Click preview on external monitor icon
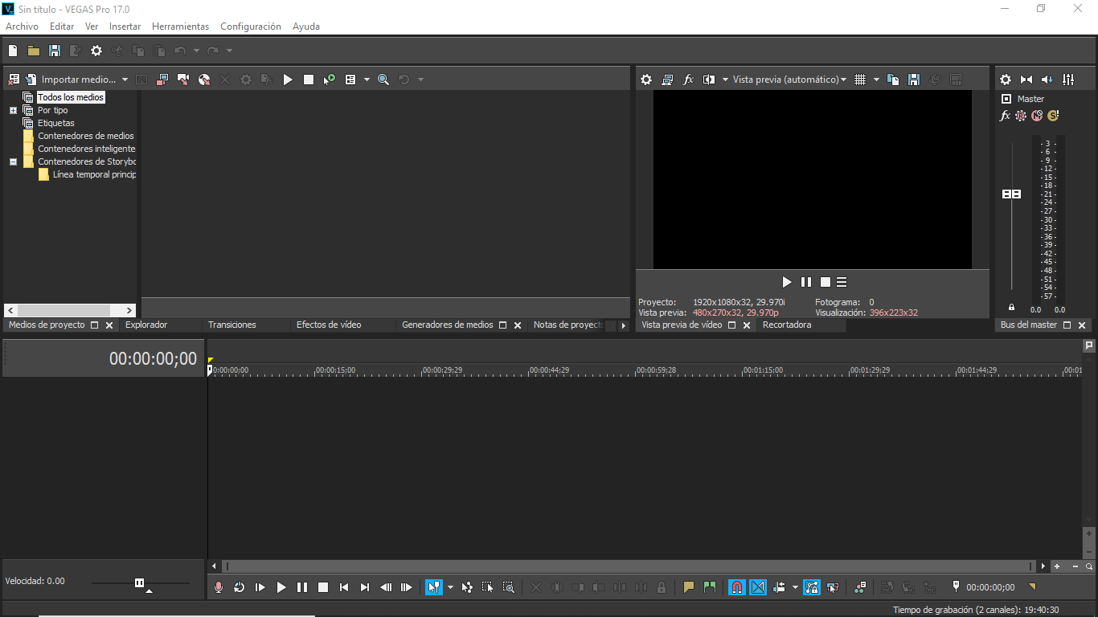Image resolution: width=1098 pixels, height=617 pixels. point(667,80)
